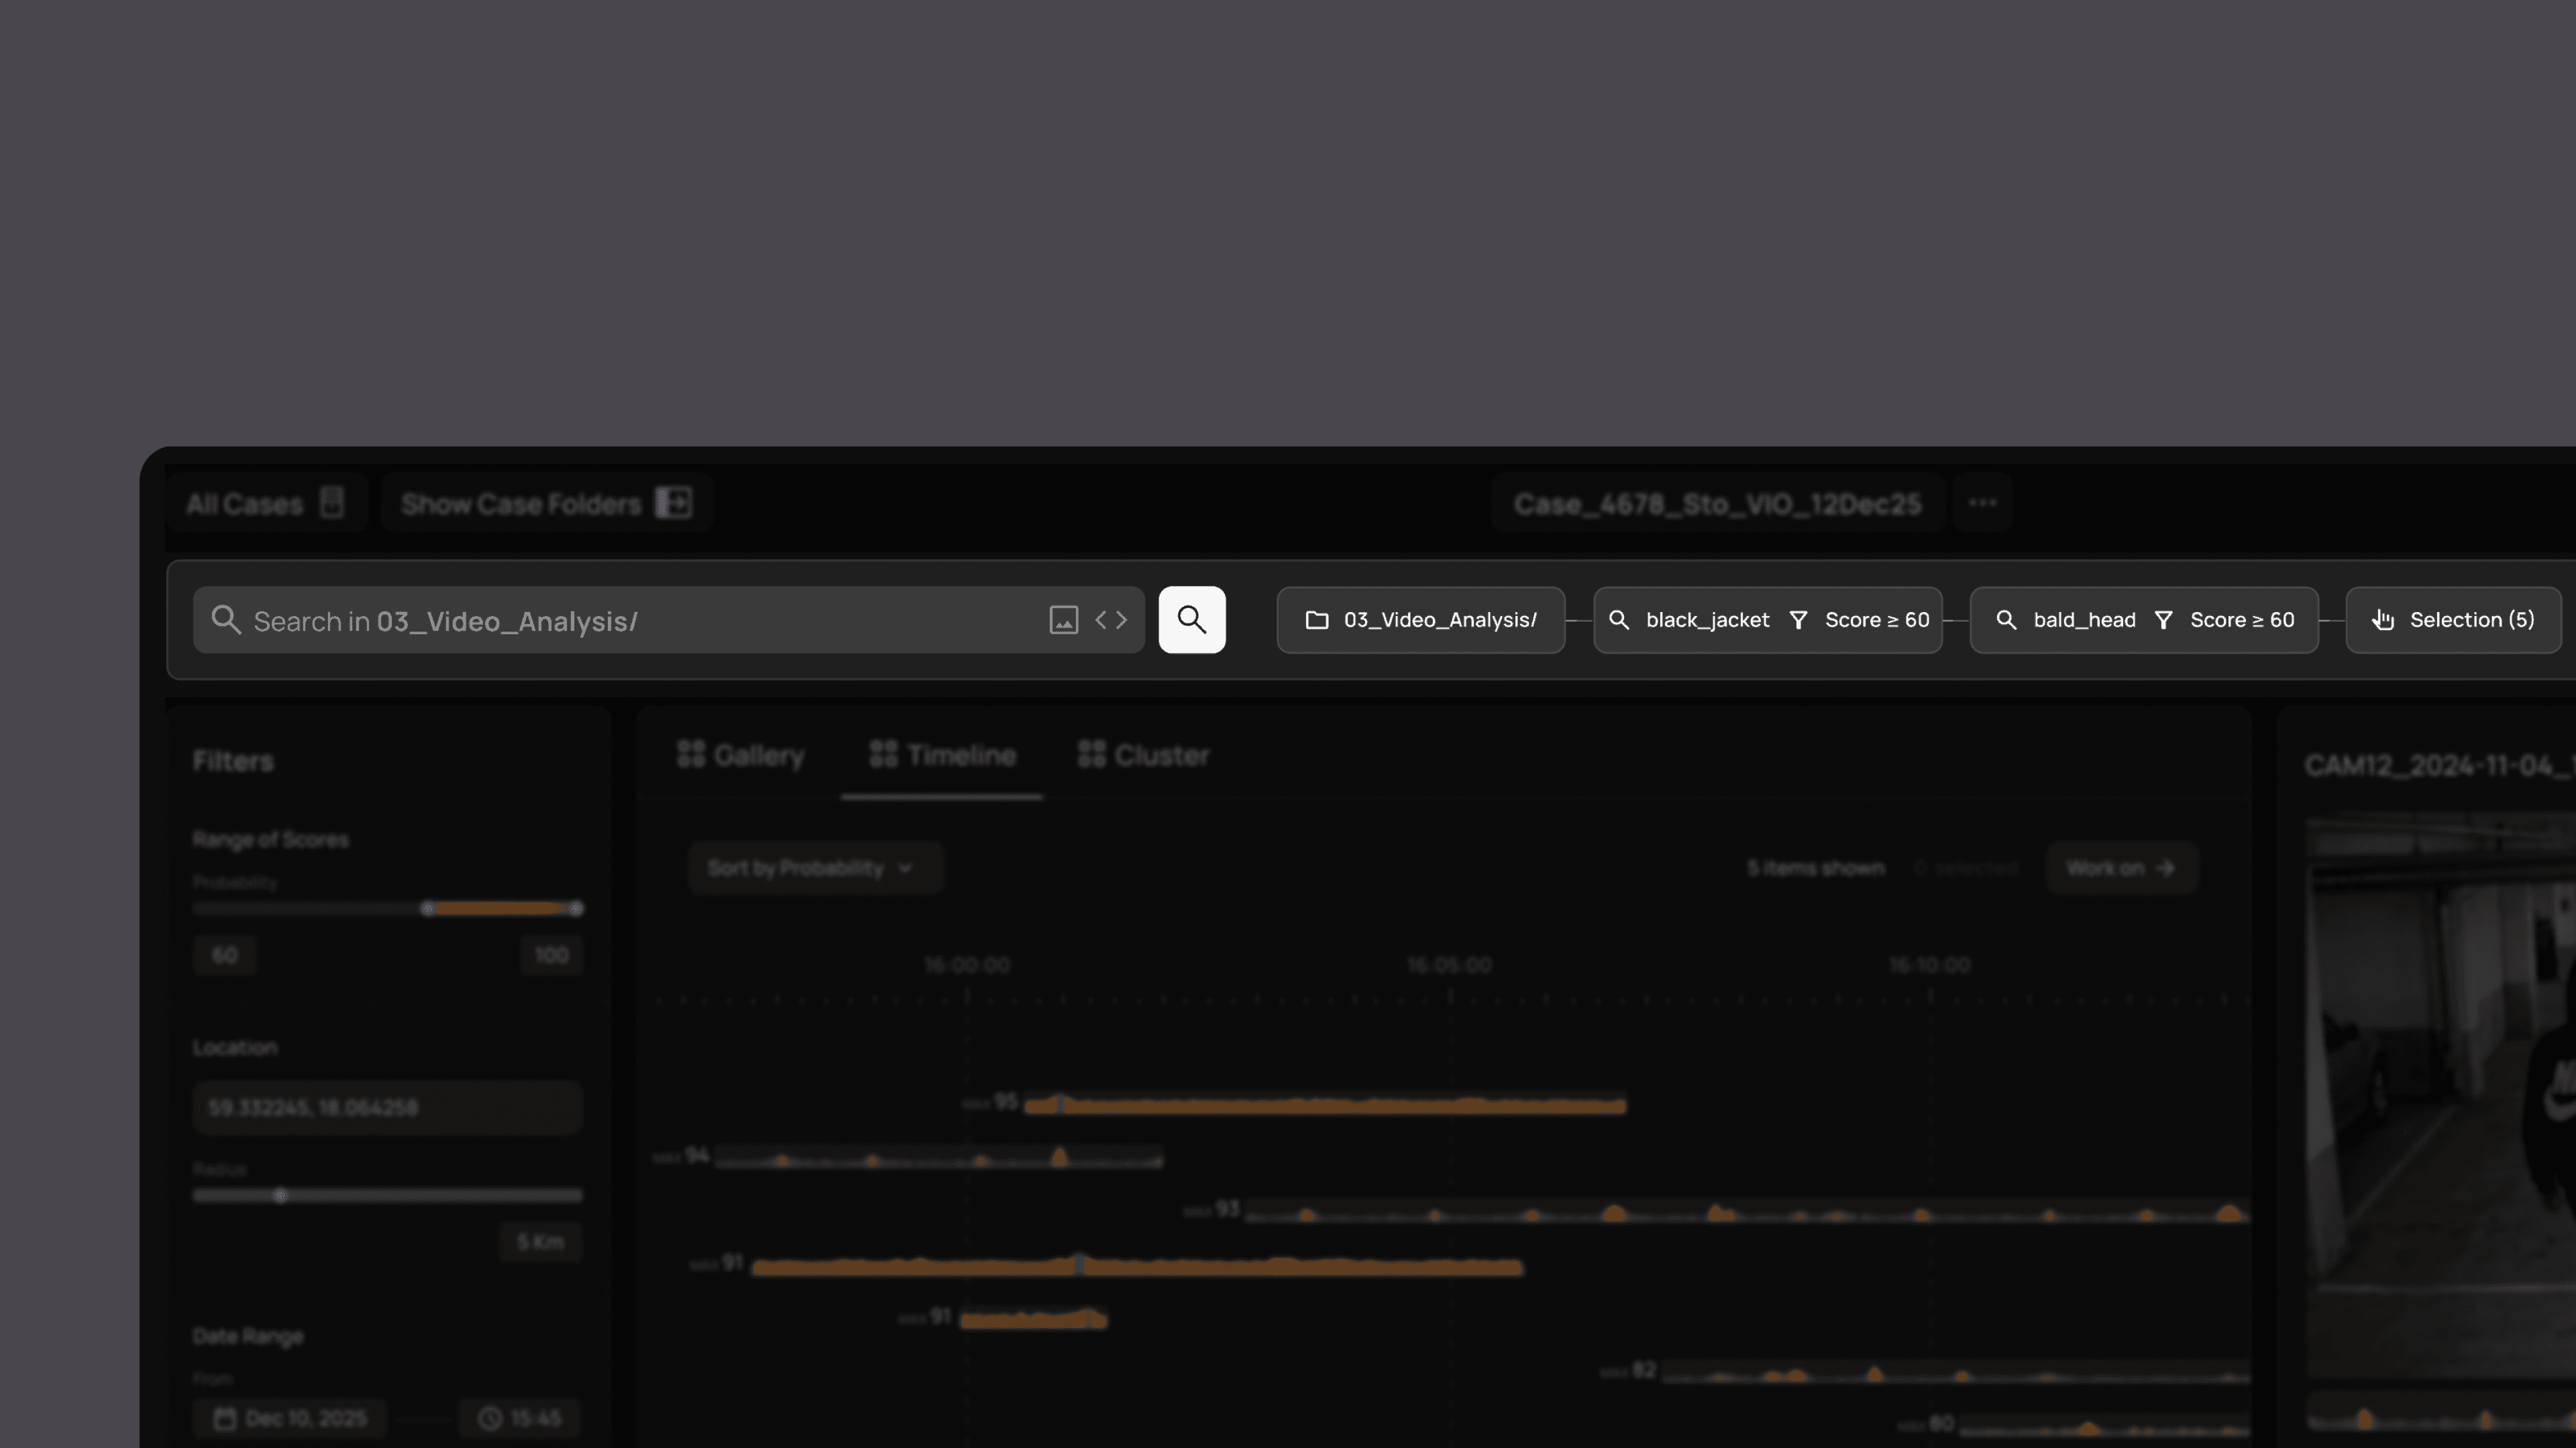Click the Search in 03_Video_Analysis input field
The width and height of the screenshot is (2576, 1448).
pos(640,621)
